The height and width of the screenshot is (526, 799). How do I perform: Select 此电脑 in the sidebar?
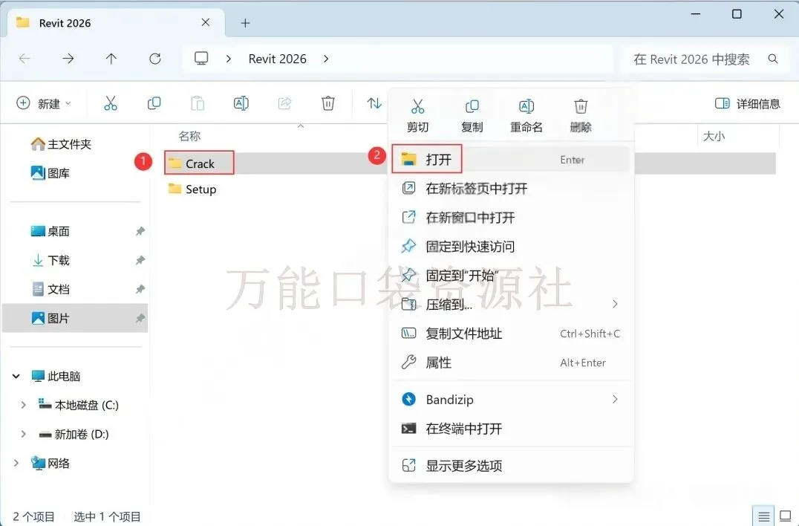(56, 376)
